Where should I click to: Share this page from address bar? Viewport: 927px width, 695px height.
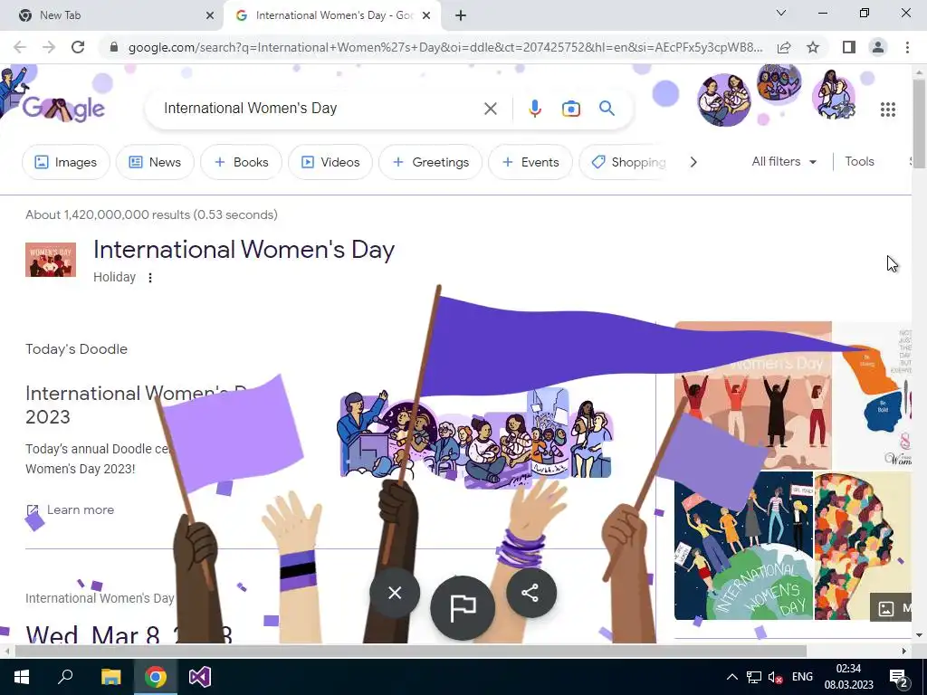click(x=784, y=47)
